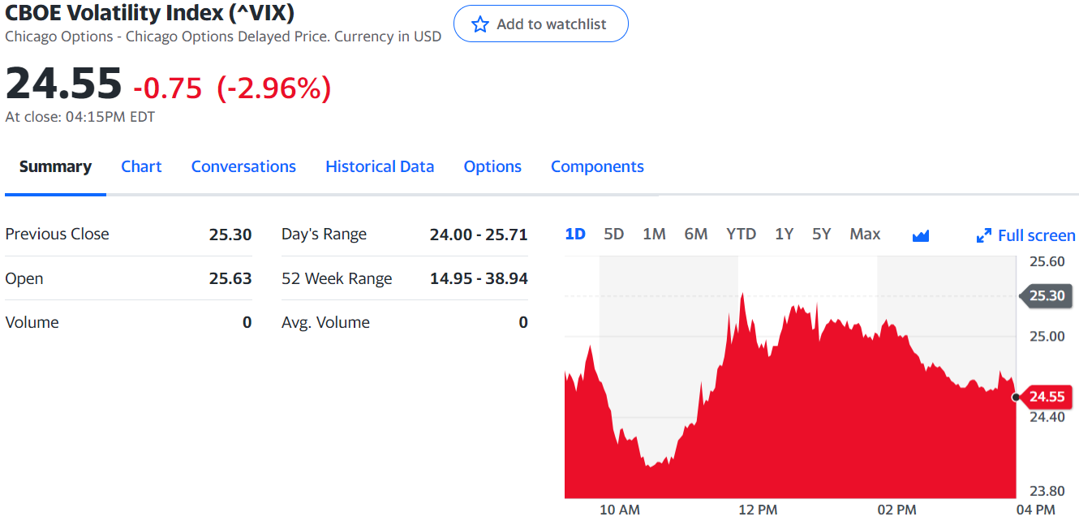Select the YTD chart range

click(x=742, y=234)
